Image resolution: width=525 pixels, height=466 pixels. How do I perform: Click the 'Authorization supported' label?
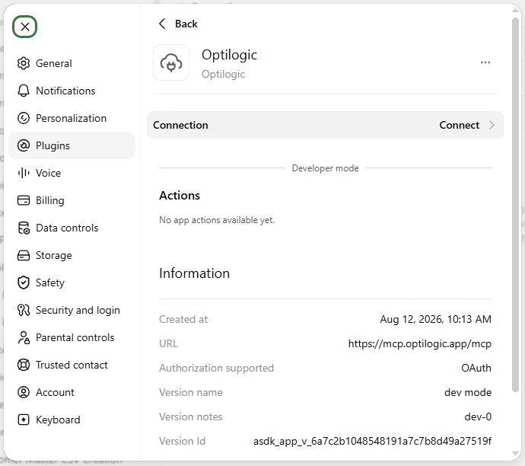(216, 369)
